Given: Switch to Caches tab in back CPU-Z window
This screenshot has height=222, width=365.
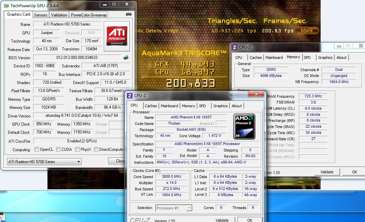Looking at the screenshot, I should coord(256,58).
